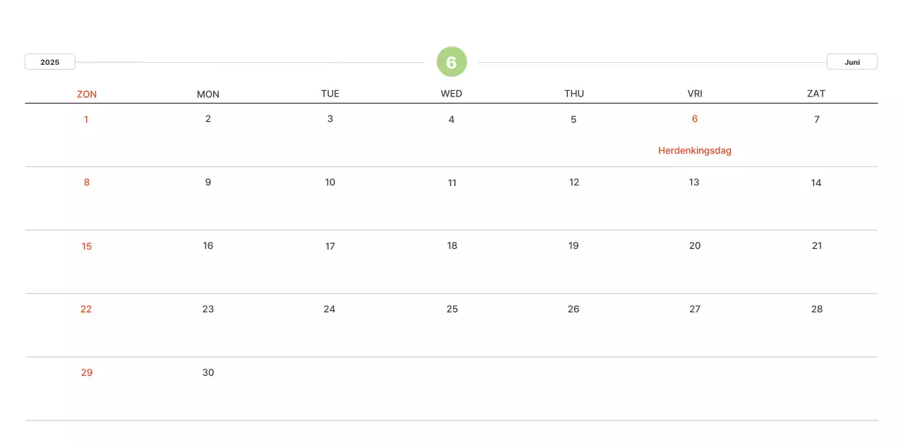Select date 28 in the calendar
Screen dimensions: 903x442
817,309
